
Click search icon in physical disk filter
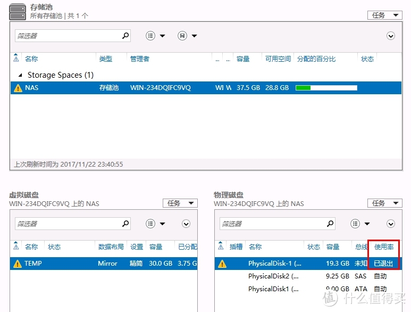330,224
